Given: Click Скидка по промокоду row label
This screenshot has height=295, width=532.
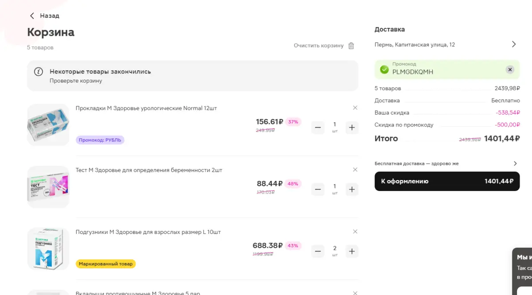Looking at the screenshot, I should click(404, 125).
